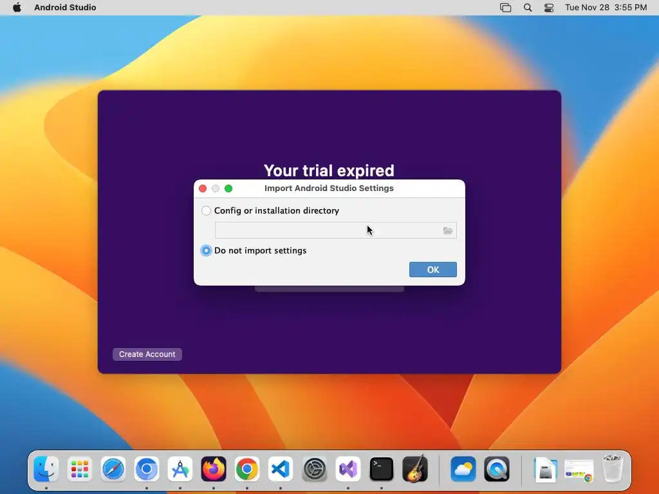Select the Config or installation directory radio button
Screen dimensions: 659x494
point(206,210)
